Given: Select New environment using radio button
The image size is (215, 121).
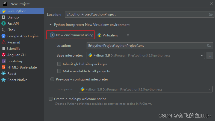Looking at the screenshot, I should click(52, 35).
